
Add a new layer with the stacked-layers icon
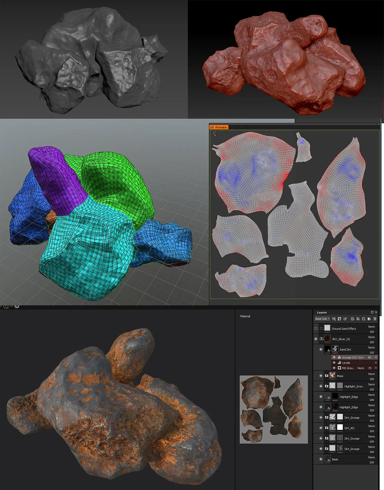click(352, 319)
